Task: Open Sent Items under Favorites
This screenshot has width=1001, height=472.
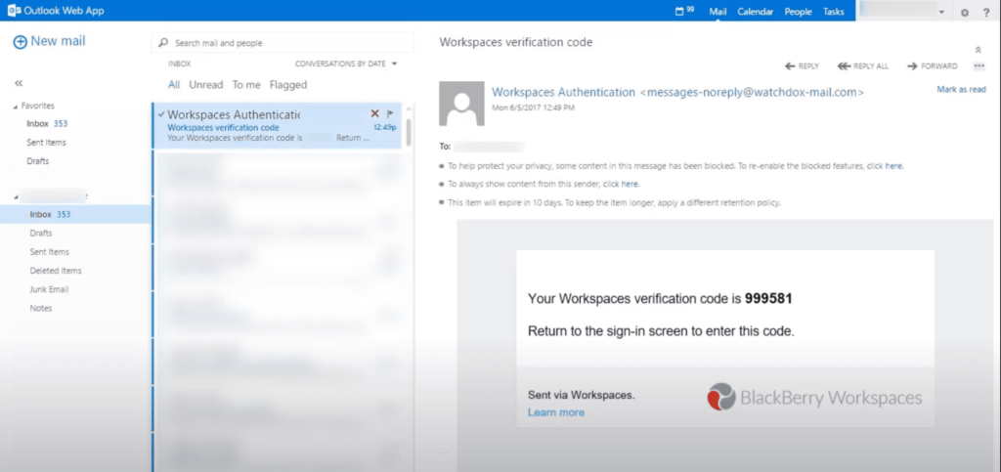Action: click(46, 143)
